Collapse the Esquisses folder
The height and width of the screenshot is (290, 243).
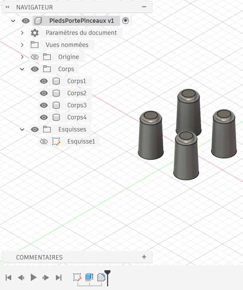pyautogui.click(x=22, y=129)
